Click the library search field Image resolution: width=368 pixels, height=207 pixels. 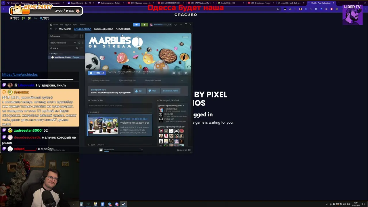click(64, 48)
